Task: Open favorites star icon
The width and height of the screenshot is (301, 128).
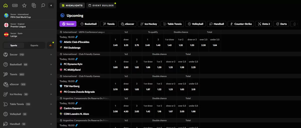Action: (24, 5)
